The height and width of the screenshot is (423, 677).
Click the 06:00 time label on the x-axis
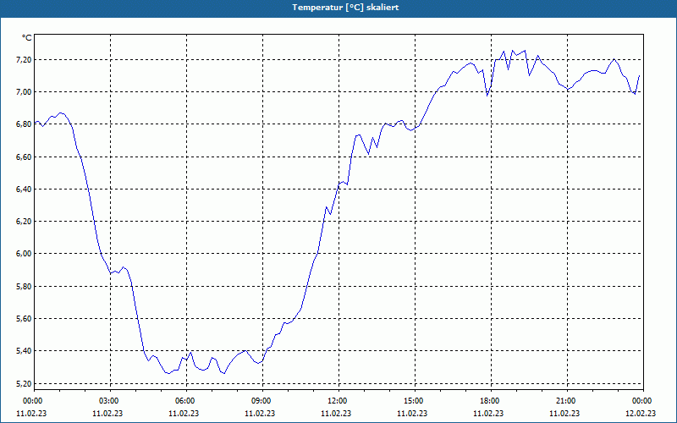point(186,401)
